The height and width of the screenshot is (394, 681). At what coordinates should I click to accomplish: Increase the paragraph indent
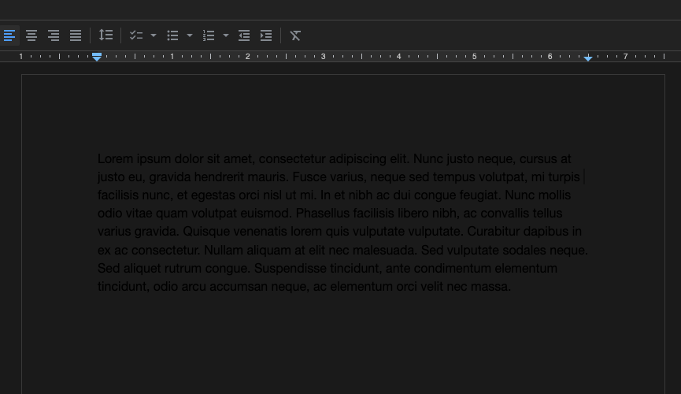(x=266, y=35)
